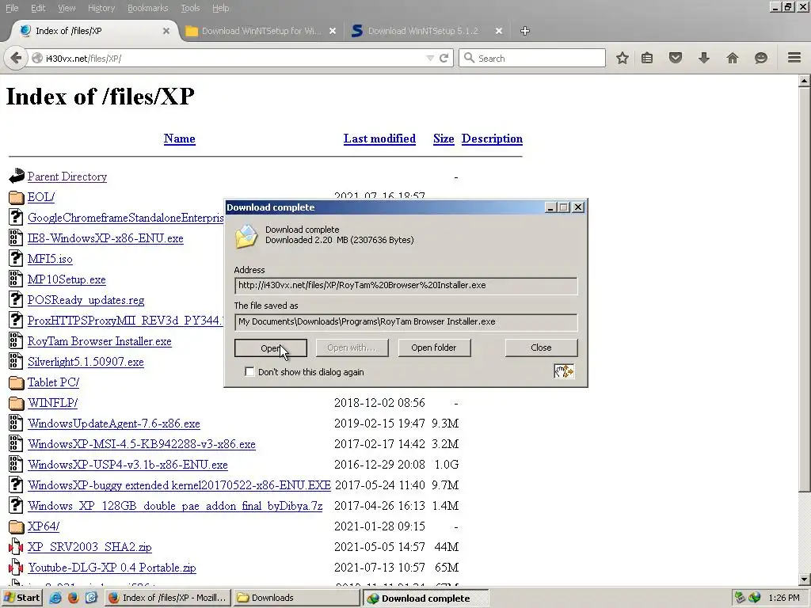811x608 pixels.
Task: Sort by Description column link
Action: pyautogui.click(x=492, y=139)
